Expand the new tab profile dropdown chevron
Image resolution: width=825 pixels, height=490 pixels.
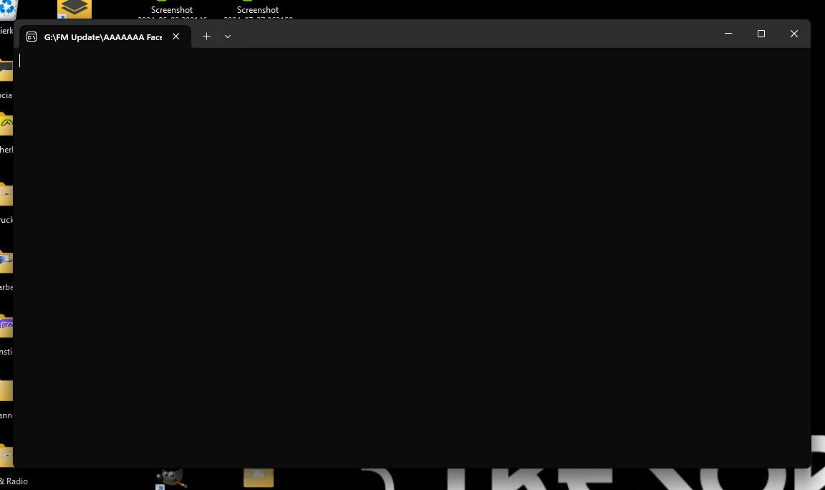228,37
